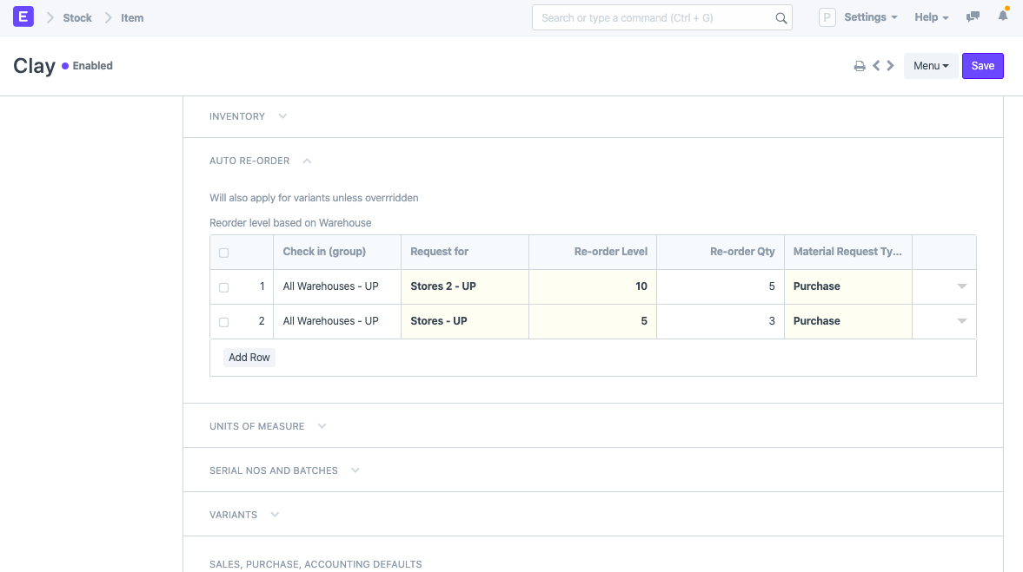
Task: Open the notifications bell
Action: 1002,16
